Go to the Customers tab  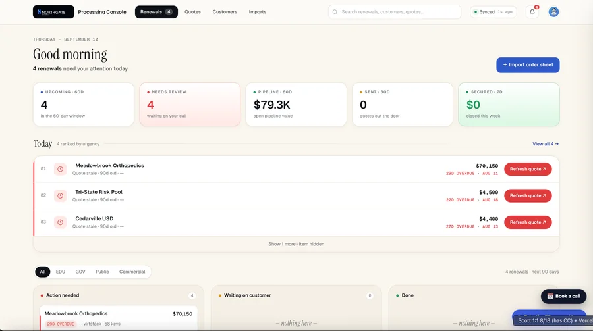coord(225,12)
